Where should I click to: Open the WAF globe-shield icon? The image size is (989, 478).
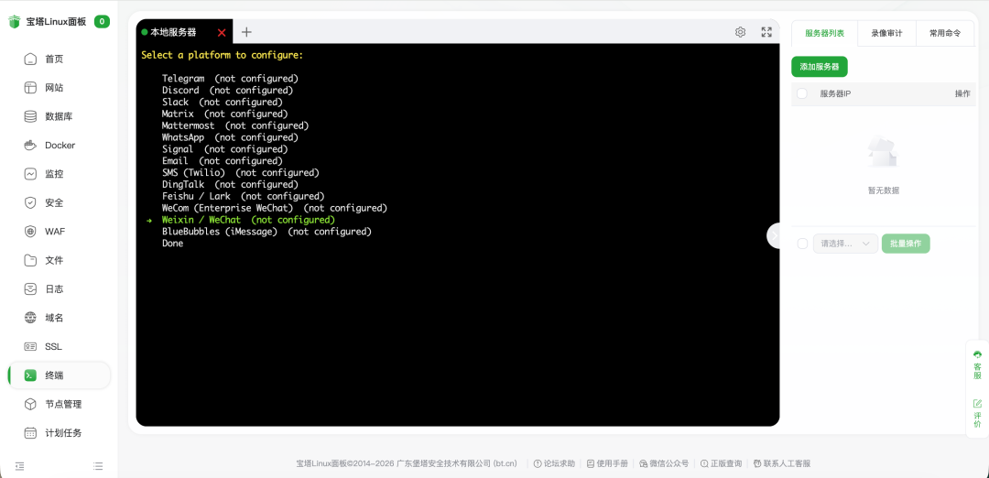point(30,232)
